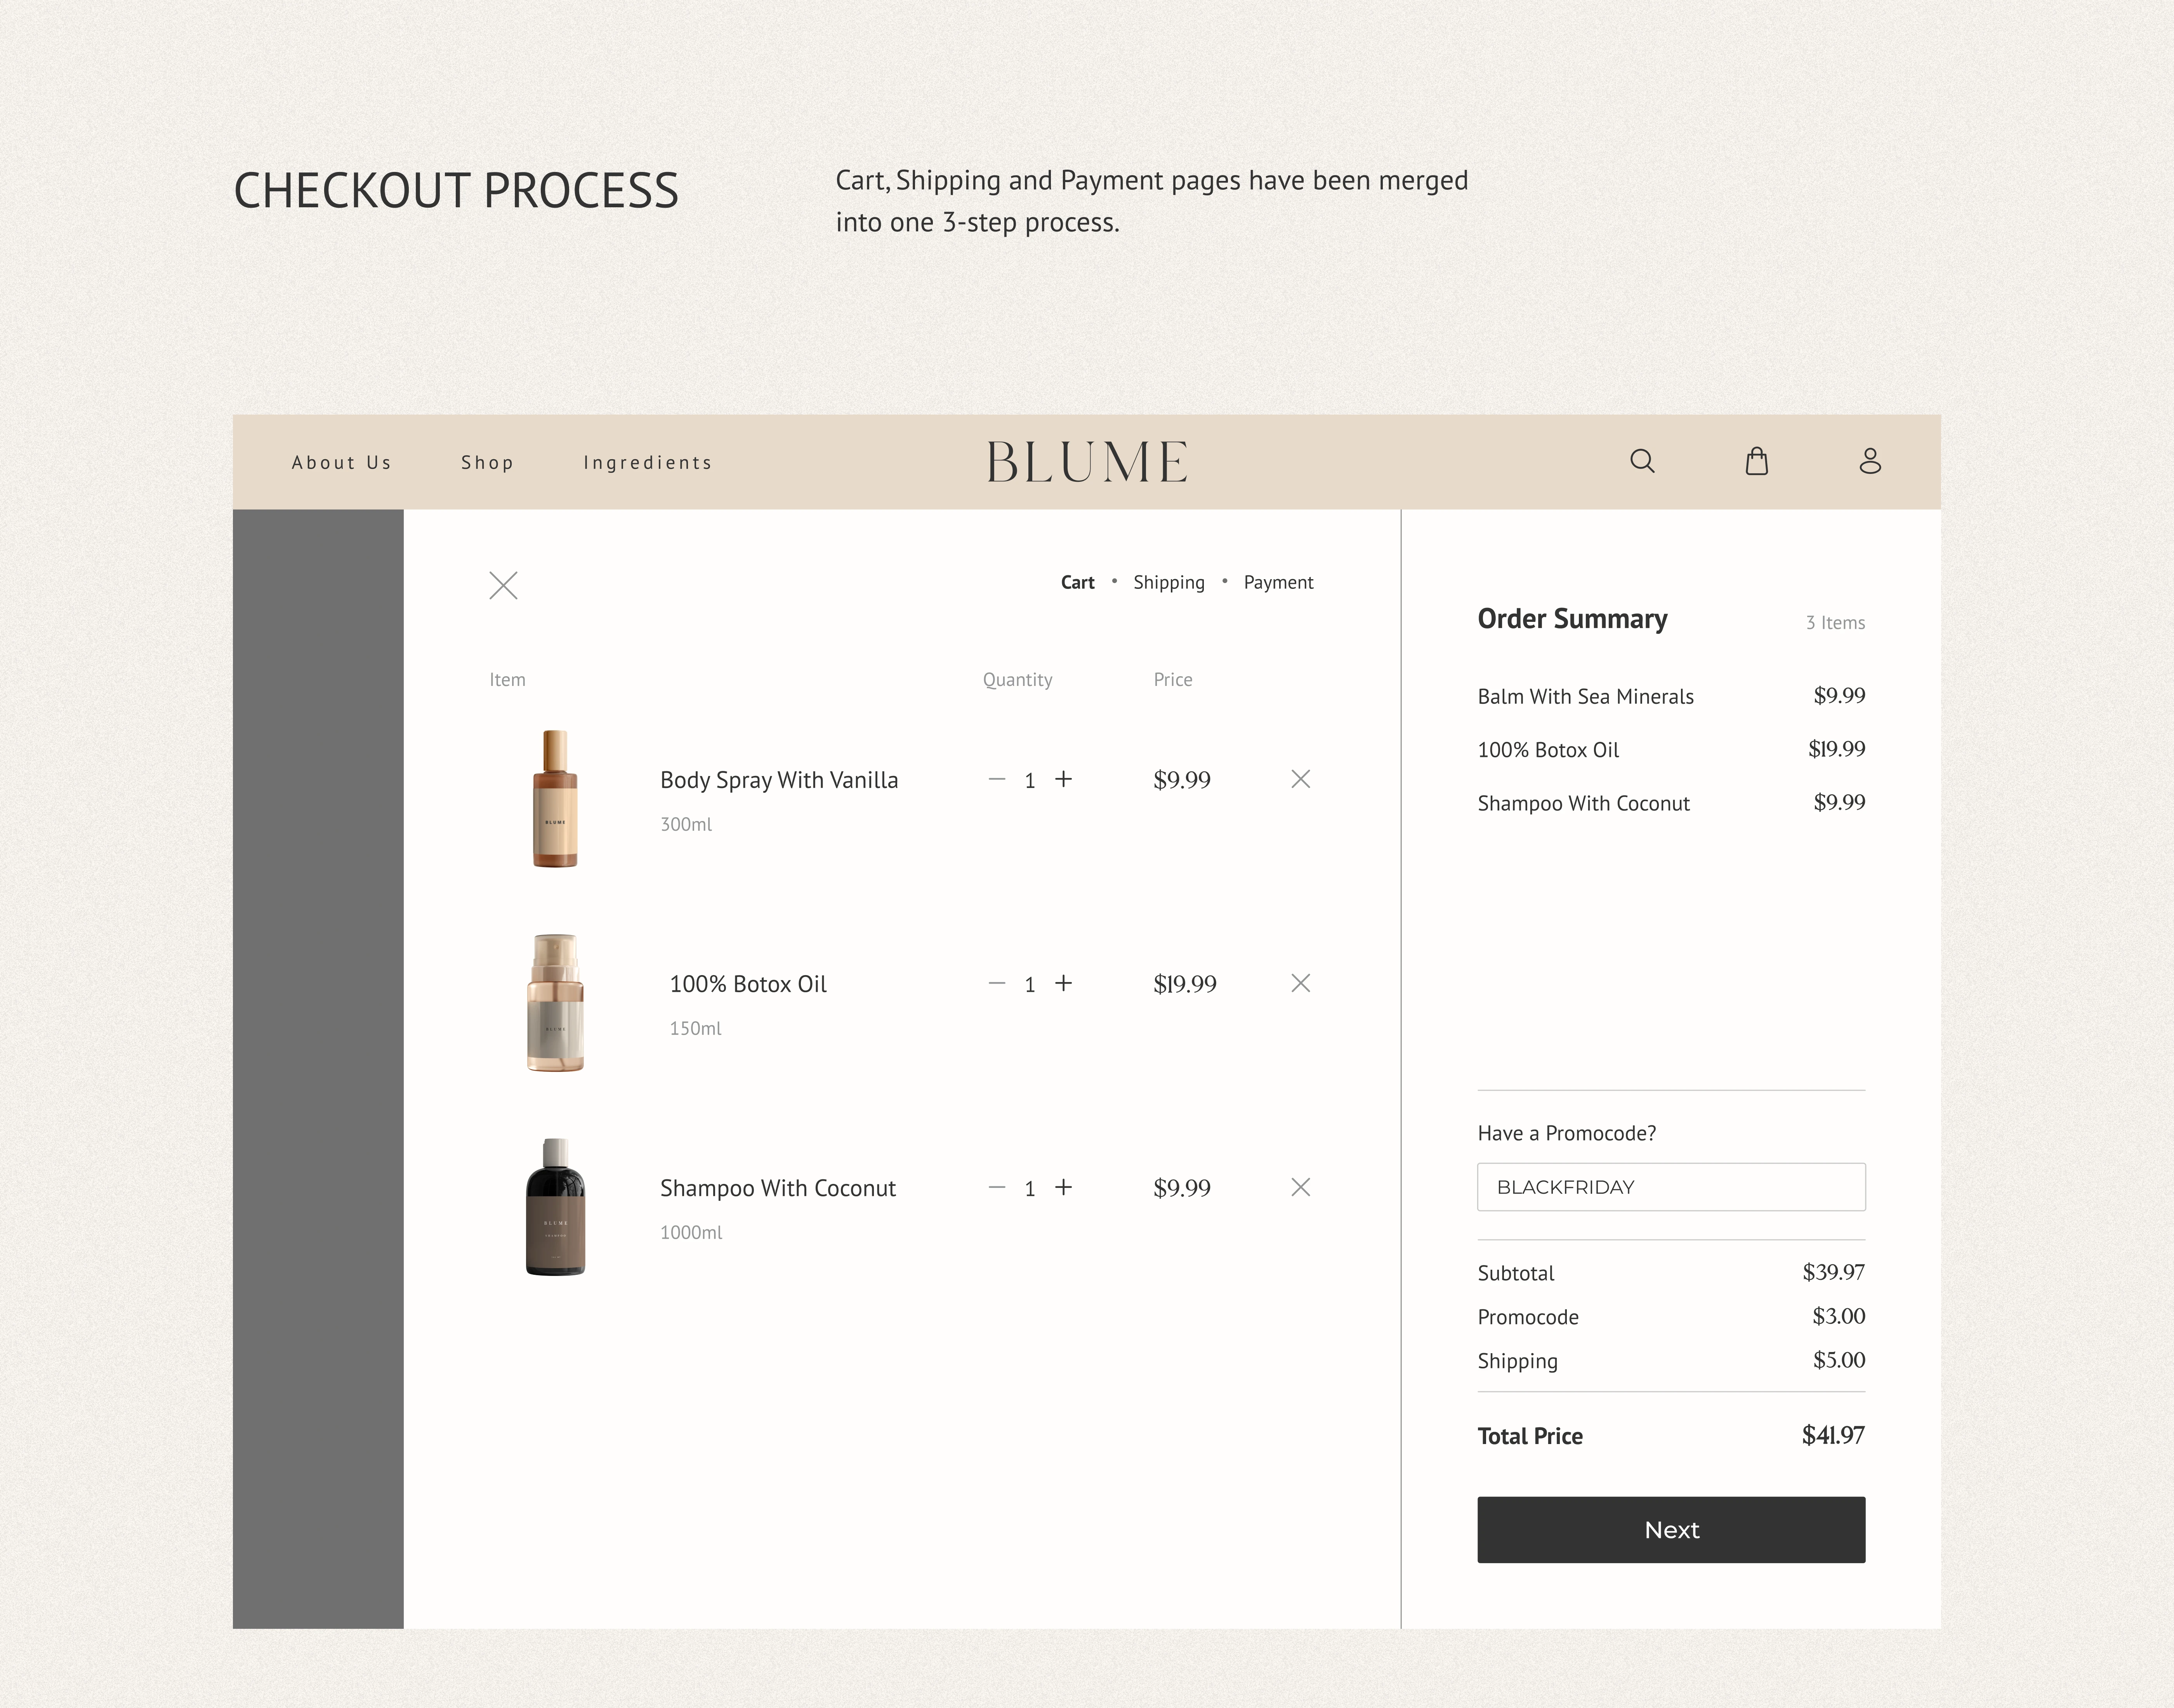This screenshot has width=2174, height=1708.
Task: Decrease quantity of Shampoo With Coconut
Action: coord(996,1187)
